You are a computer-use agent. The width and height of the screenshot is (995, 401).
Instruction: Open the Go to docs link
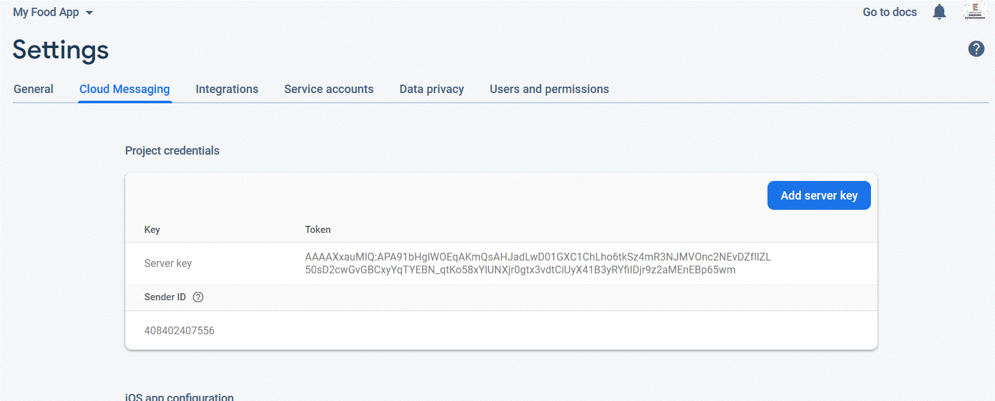[890, 12]
